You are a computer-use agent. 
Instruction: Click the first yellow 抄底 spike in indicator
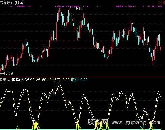[x=34, y=125]
